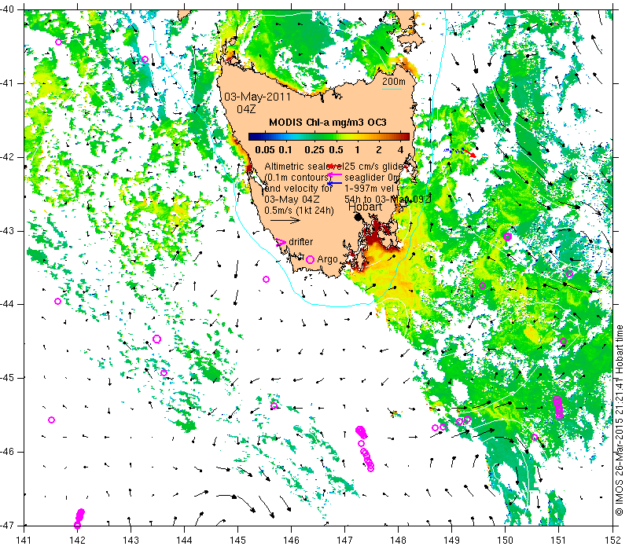Click the green middle of the chlorophyll colorbar
The width and height of the screenshot is (629, 550).
pyautogui.click(x=329, y=137)
